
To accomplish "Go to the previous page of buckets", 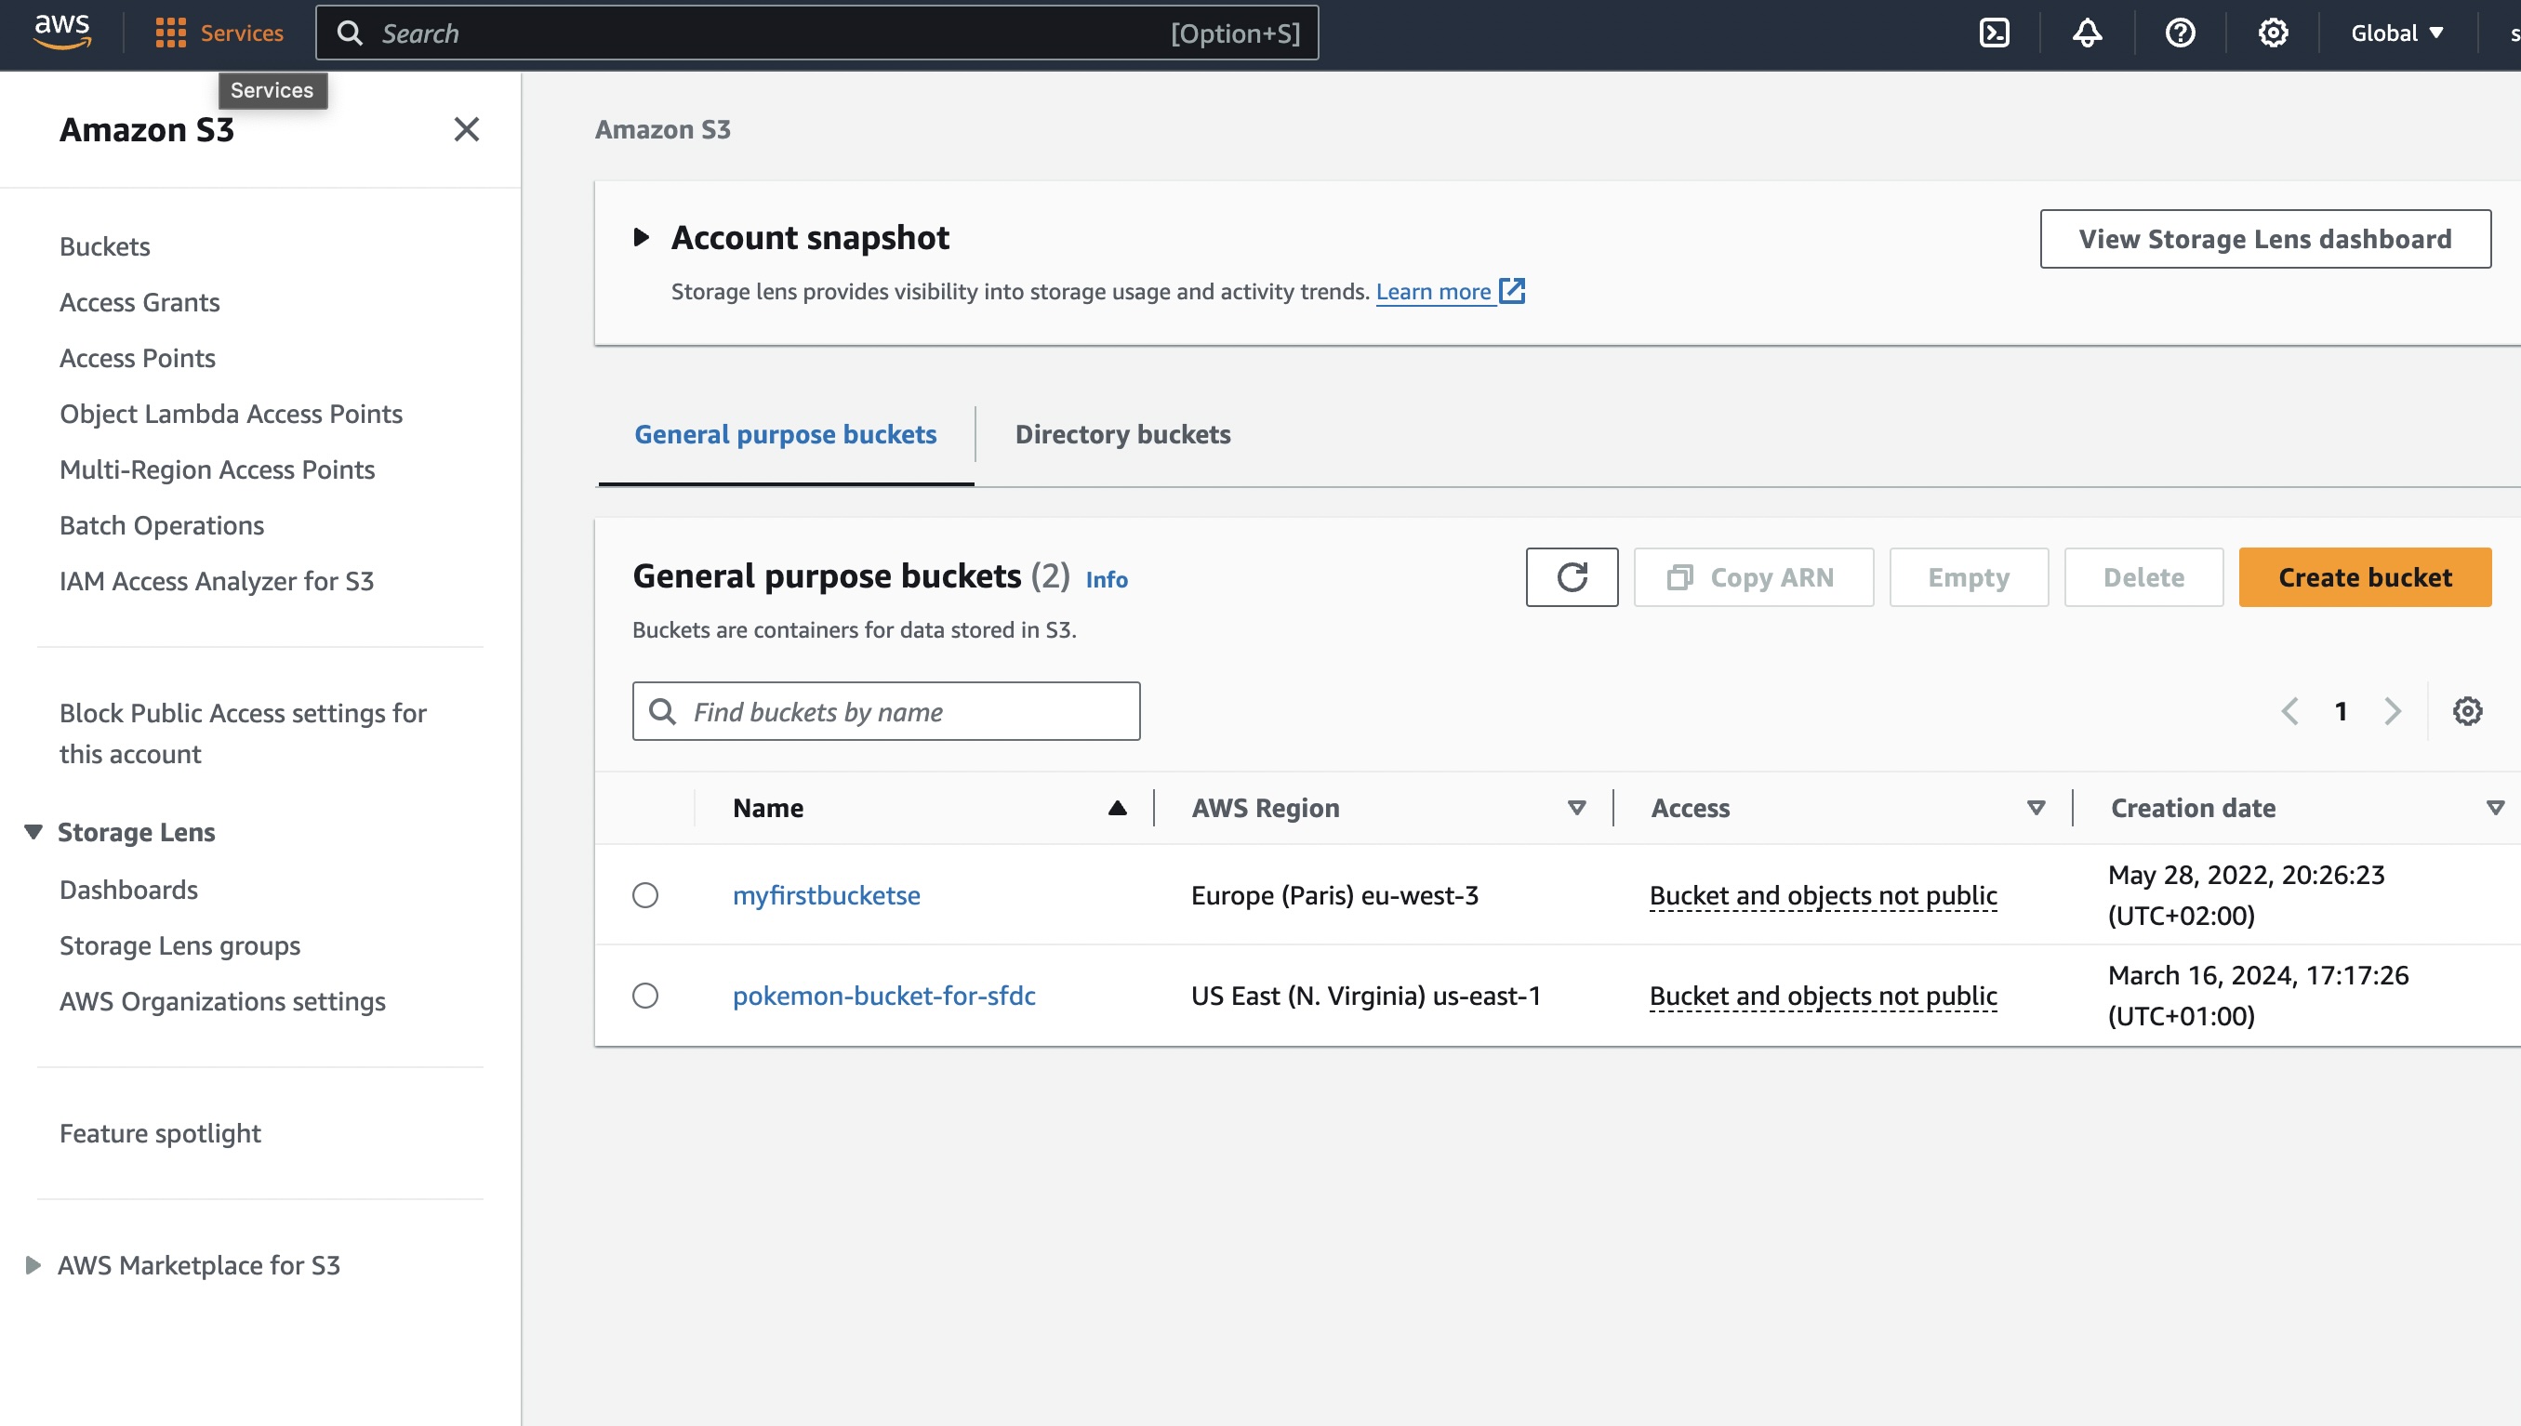I will (2289, 711).
